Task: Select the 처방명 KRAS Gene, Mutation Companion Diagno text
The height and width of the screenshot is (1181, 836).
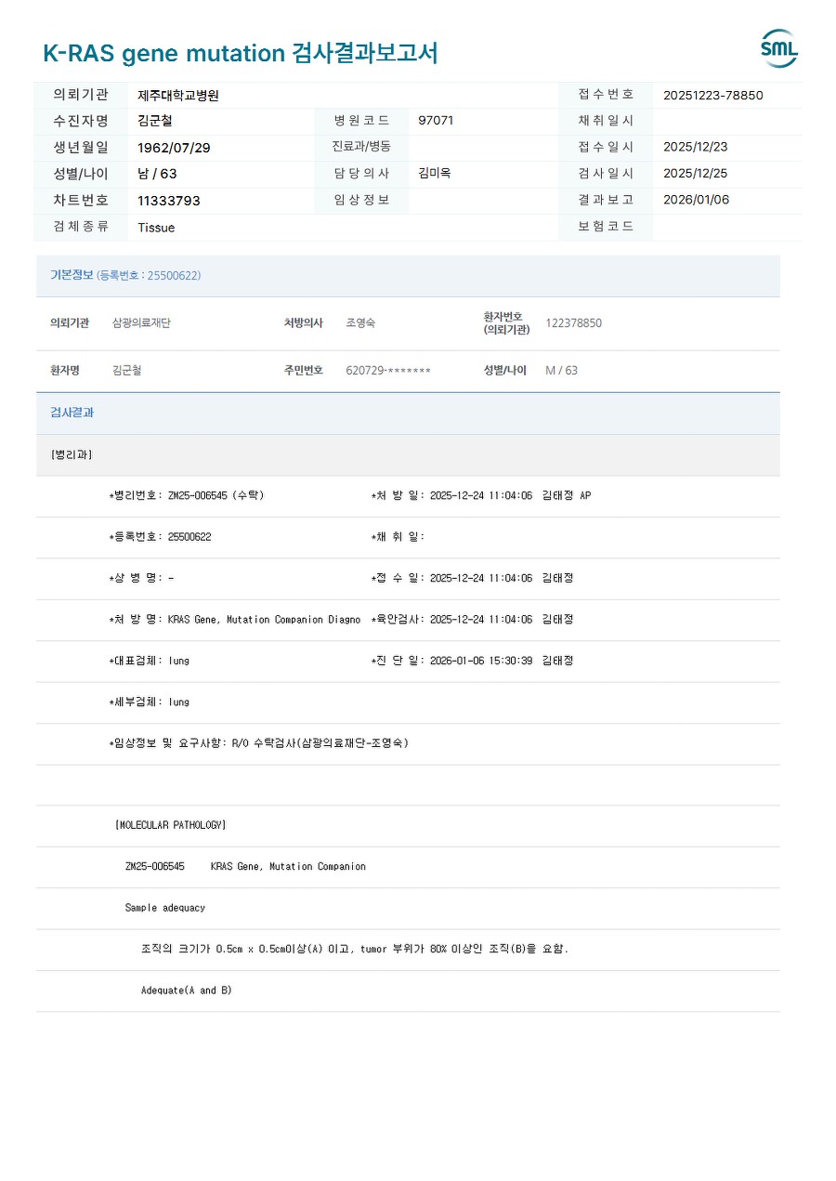Action: click(x=235, y=619)
